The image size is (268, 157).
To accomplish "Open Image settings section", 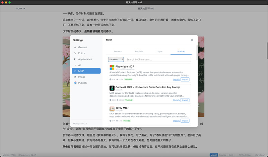I will 81,77.
